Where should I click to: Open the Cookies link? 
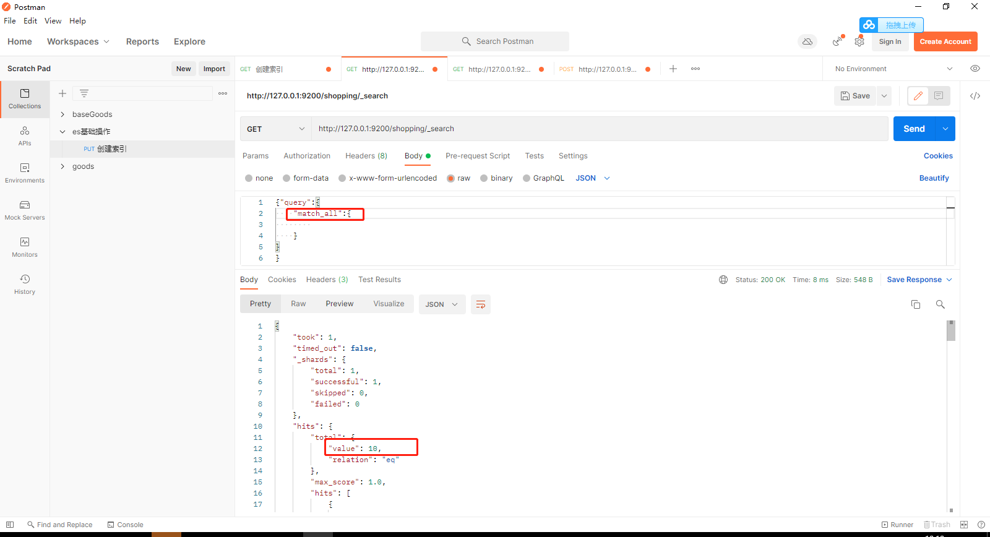pos(938,156)
